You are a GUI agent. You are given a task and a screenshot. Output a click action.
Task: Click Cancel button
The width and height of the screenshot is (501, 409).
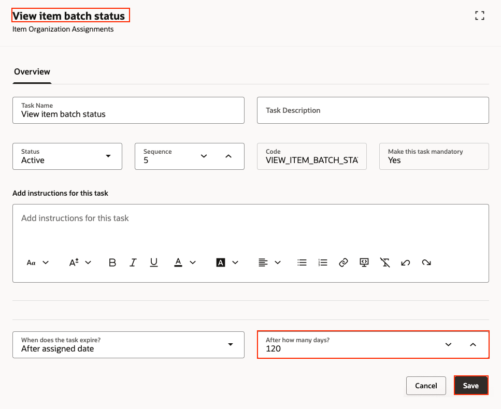(426, 385)
